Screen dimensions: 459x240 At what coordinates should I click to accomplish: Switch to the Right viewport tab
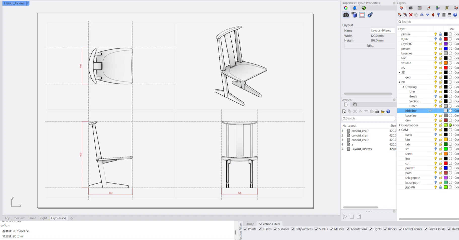pos(43,218)
